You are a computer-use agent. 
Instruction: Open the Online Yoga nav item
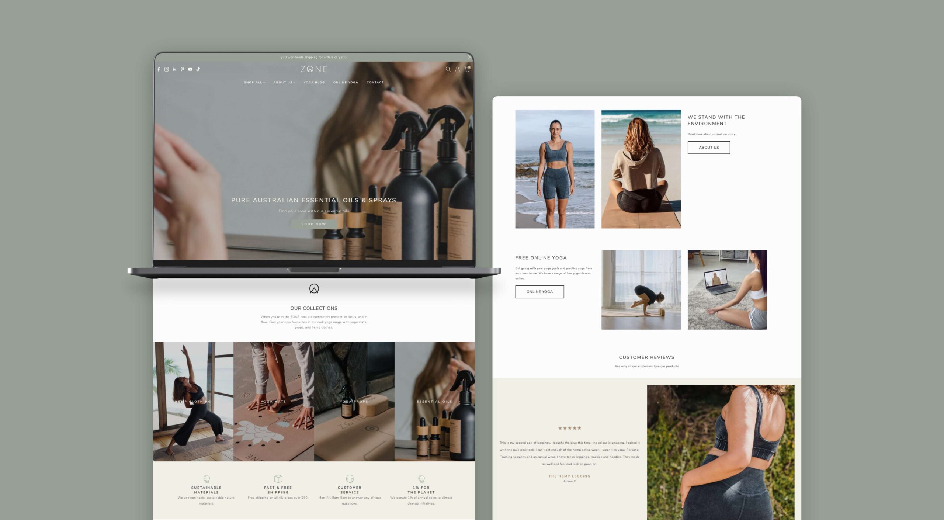point(346,82)
